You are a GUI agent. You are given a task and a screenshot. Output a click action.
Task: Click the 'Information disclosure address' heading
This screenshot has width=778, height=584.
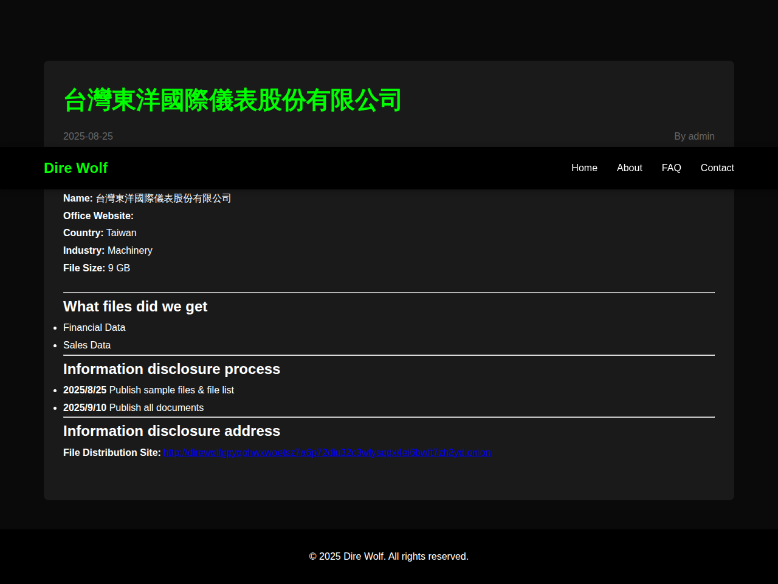point(171,431)
